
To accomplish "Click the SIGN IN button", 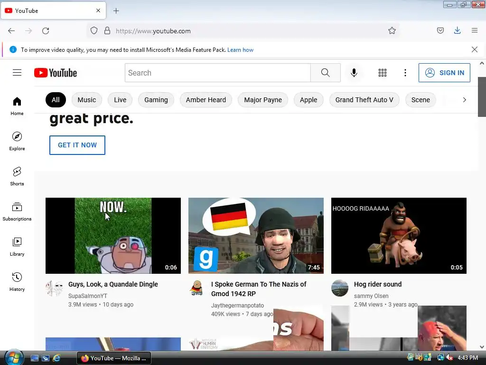I will click(x=444, y=73).
